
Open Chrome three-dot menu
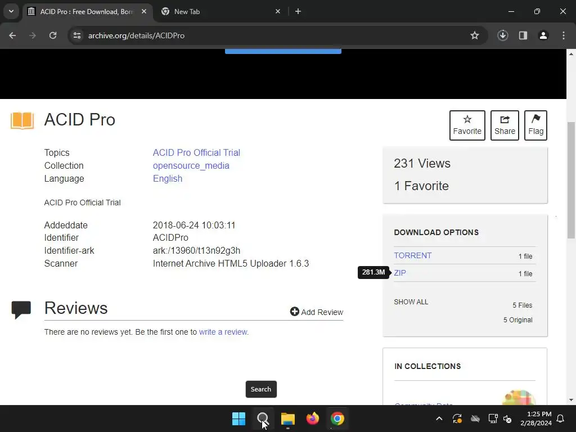point(564,35)
